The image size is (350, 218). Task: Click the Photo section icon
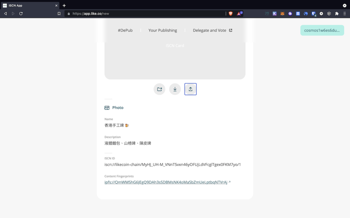click(107, 107)
